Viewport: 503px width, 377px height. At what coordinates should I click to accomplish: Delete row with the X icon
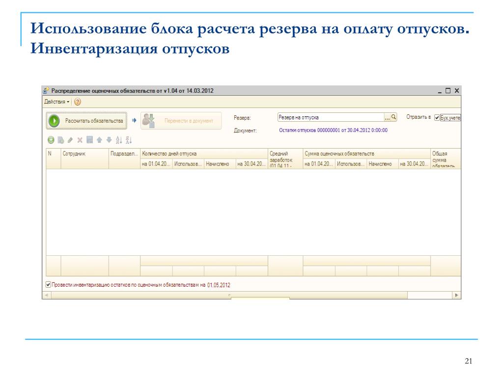click(x=80, y=140)
